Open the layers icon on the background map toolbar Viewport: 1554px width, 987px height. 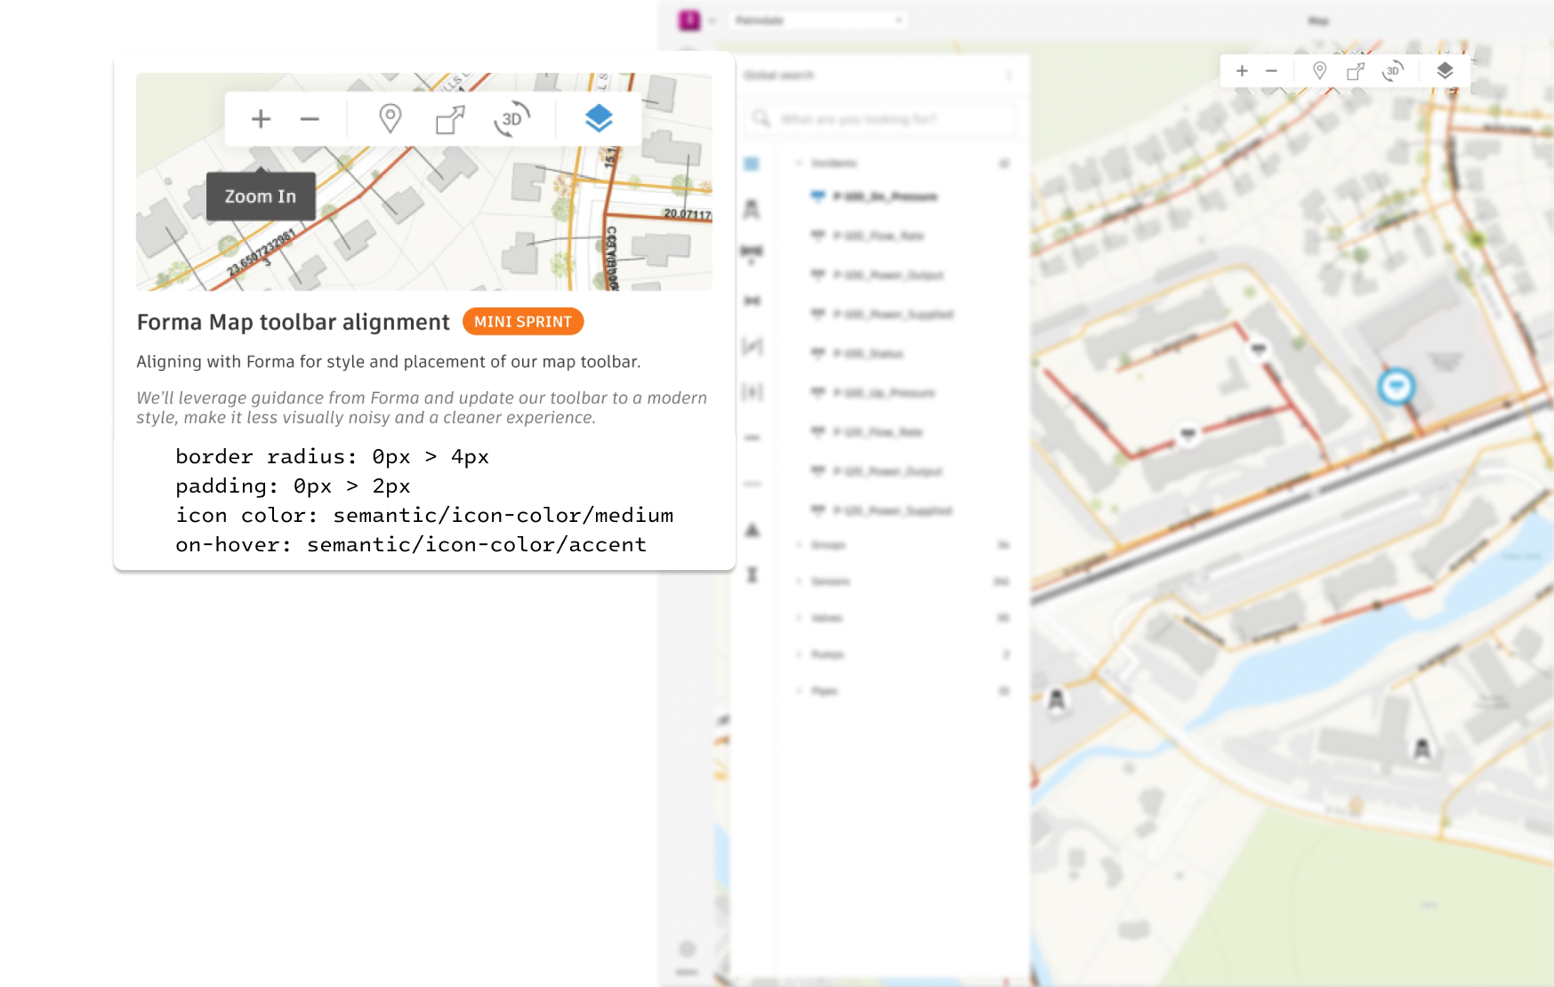1445,70
